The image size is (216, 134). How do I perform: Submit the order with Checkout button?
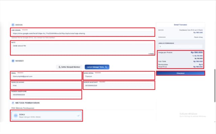tap(181, 73)
